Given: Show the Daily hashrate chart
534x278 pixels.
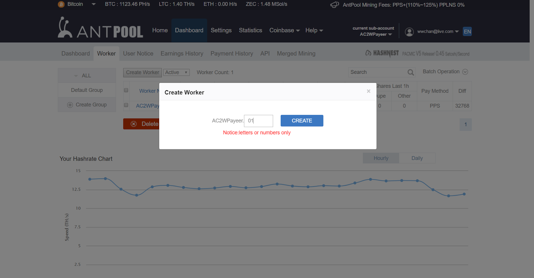Looking at the screenshot, I should [x=417, y=158].
